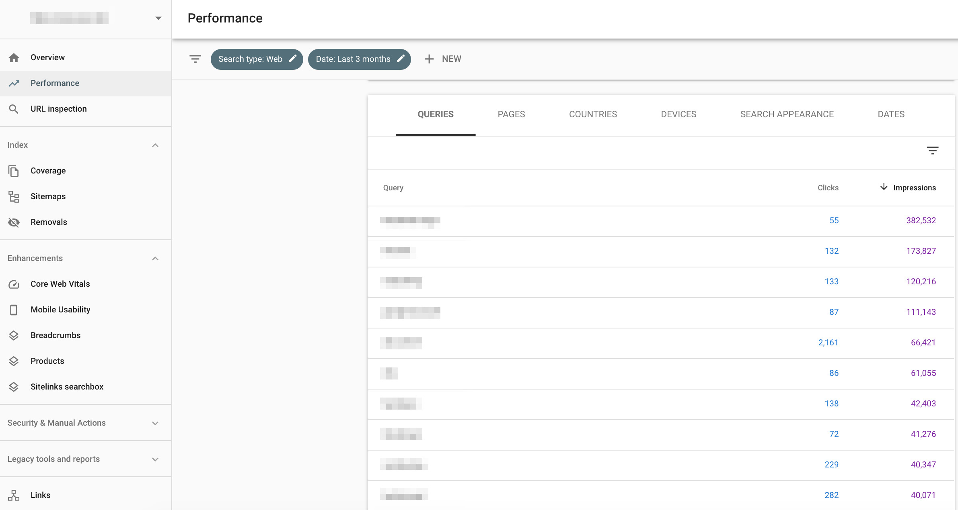Collapse the Index section

coord(155,145)
